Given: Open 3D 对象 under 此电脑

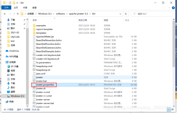Looking at the screenshot, I should pos(15,66).
